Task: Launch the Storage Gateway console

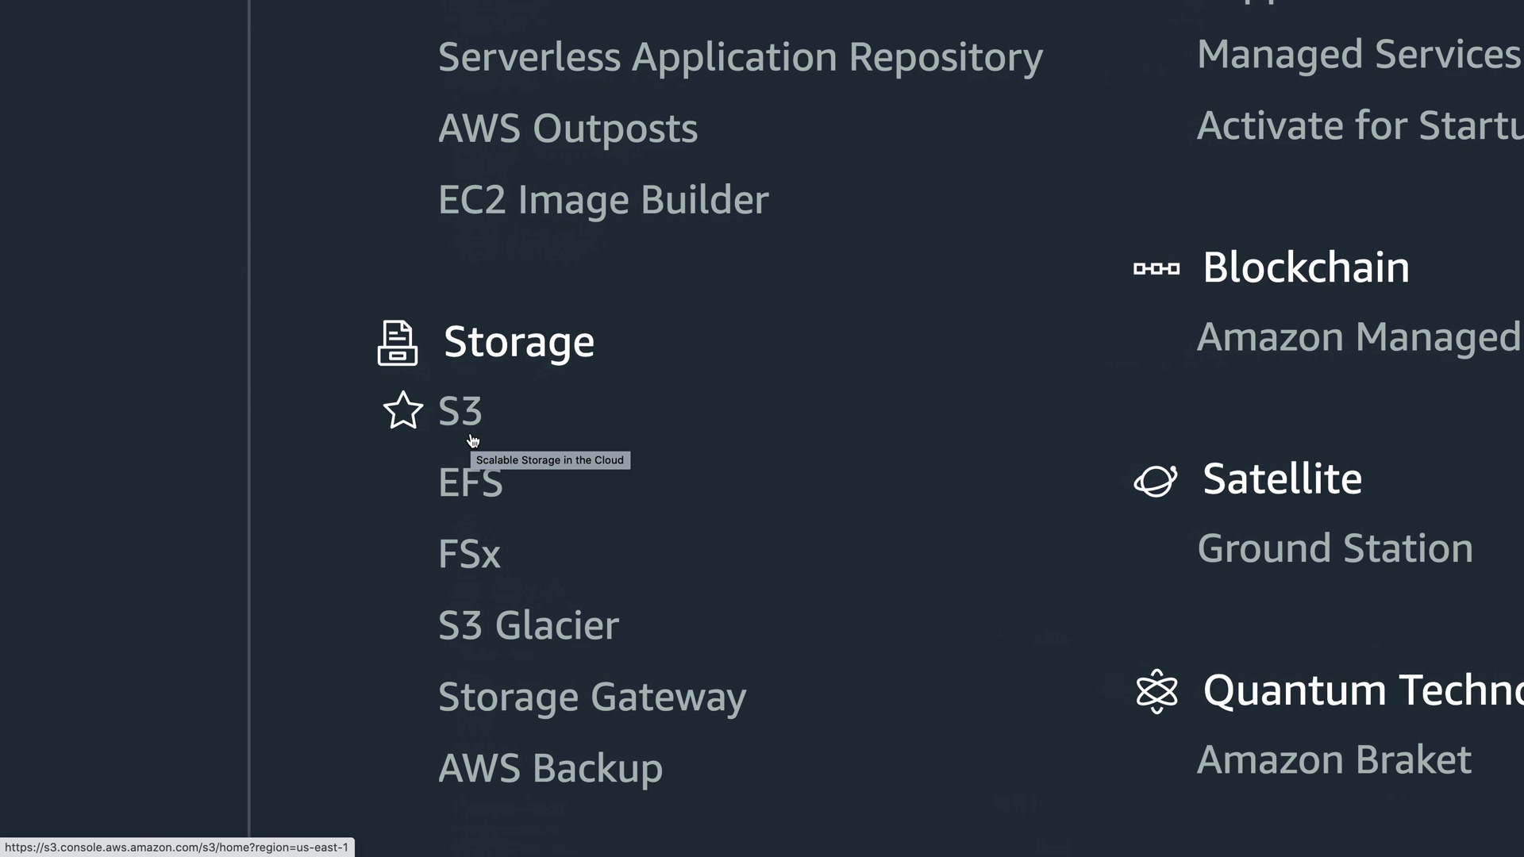Action: pos(592,698)
